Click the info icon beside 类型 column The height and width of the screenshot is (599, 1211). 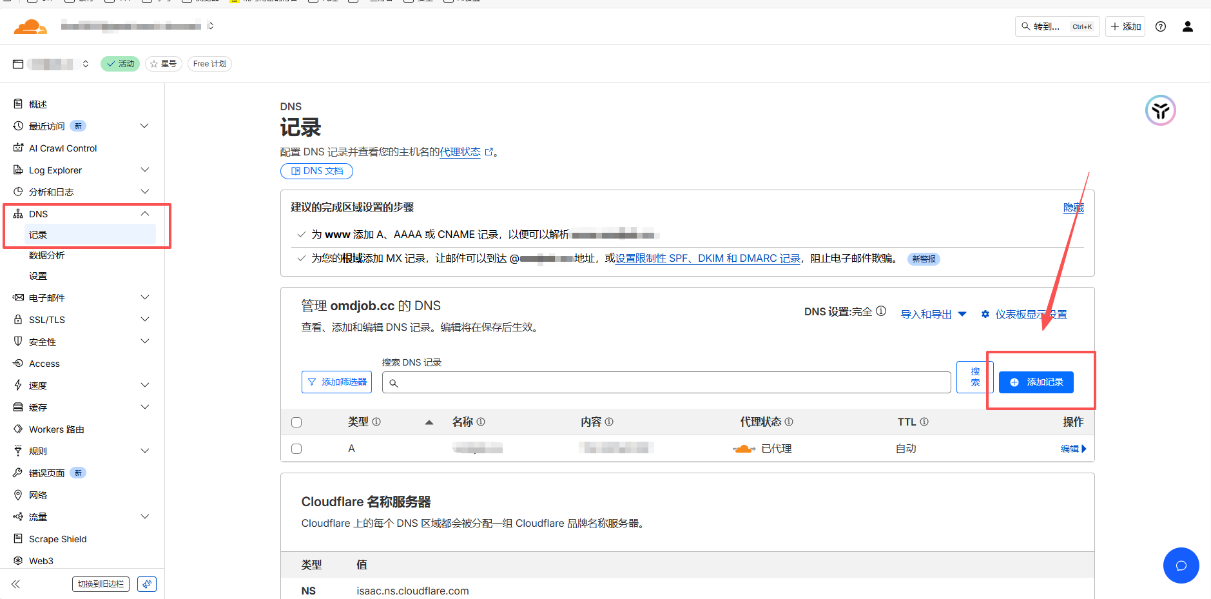[376, 422]
